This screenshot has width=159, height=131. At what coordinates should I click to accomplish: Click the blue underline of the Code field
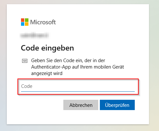coord(78,91)
